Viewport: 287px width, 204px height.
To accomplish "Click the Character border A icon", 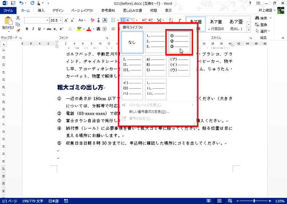I will tap(105, 20).
